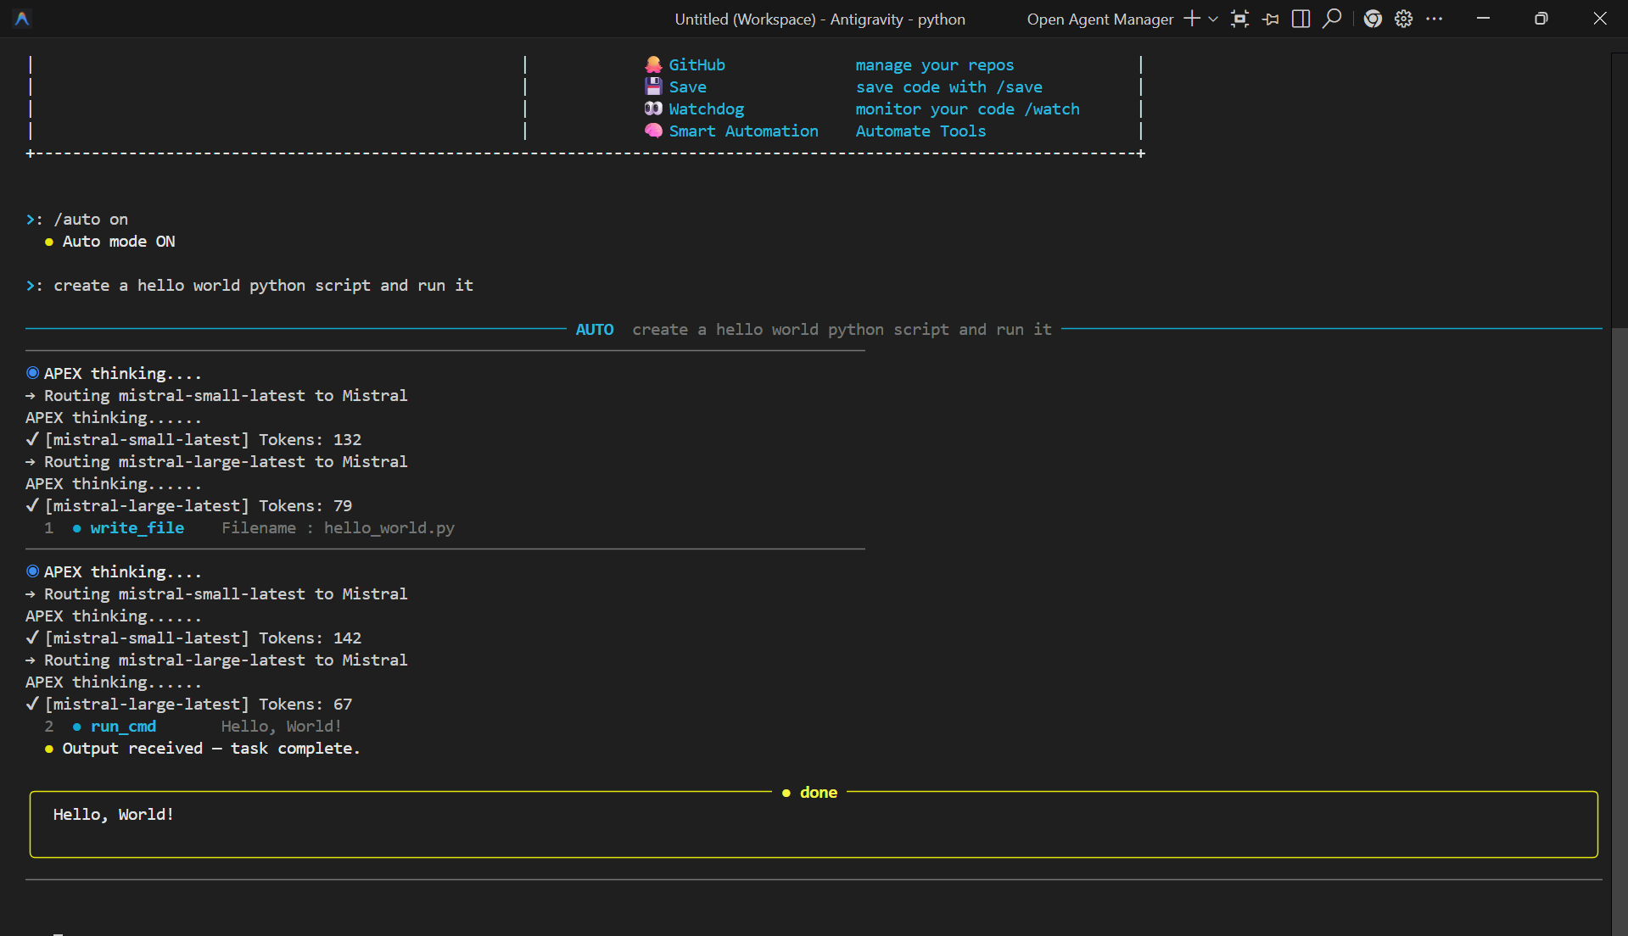Click 'write_file' tool call text
Screen dimensions: 1628x936
pos(137,527)
